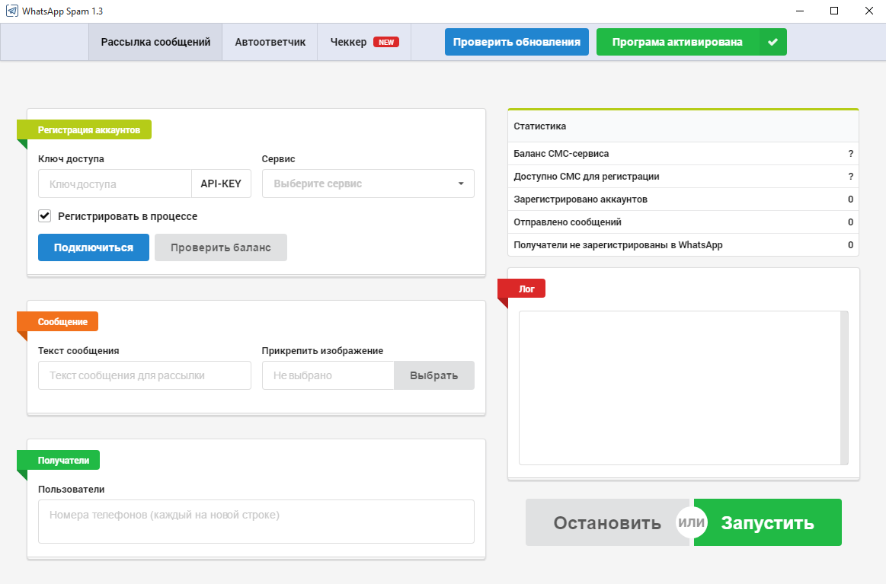Click into the 'Номера телефонов' recipients text area
The width and height of the screenshot is (886, 584).
coord(256,522)
